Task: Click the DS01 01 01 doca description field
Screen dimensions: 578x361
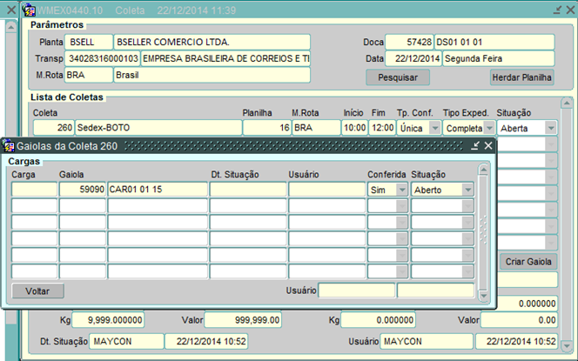Action: point(494,42)
